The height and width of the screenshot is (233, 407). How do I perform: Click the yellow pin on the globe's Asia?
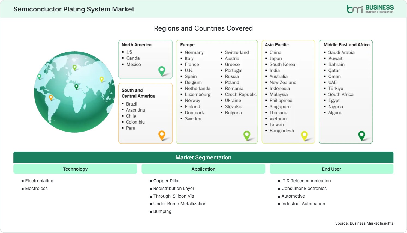pos(102,79)
